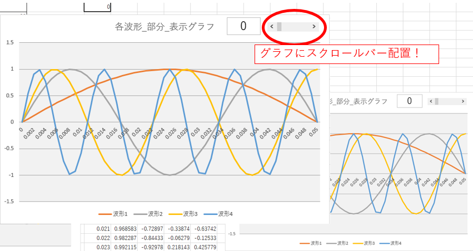This screenshot has width=473, height=251.
Task: Select the red グラフにスクロールバー配置！ text box
Action: [347, 54]
